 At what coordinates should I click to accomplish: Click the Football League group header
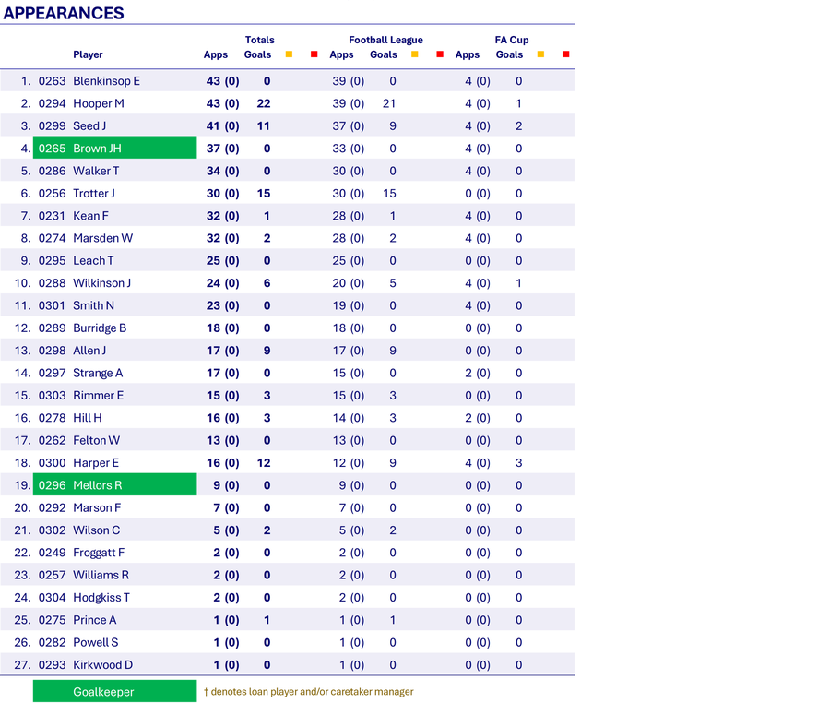coord(385,40)
